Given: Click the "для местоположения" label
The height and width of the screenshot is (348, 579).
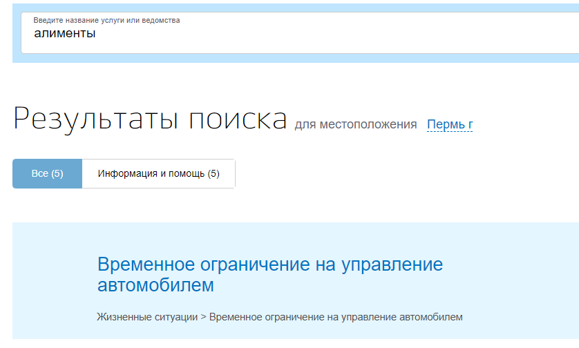Looking at the screenshot, I should click(x=355, y=124).
